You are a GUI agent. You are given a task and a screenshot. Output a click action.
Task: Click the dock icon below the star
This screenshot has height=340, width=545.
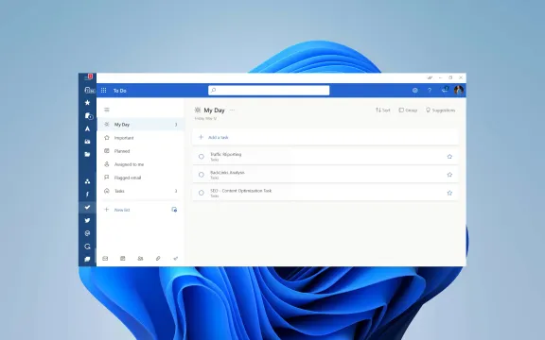click(x=89, y=116)
